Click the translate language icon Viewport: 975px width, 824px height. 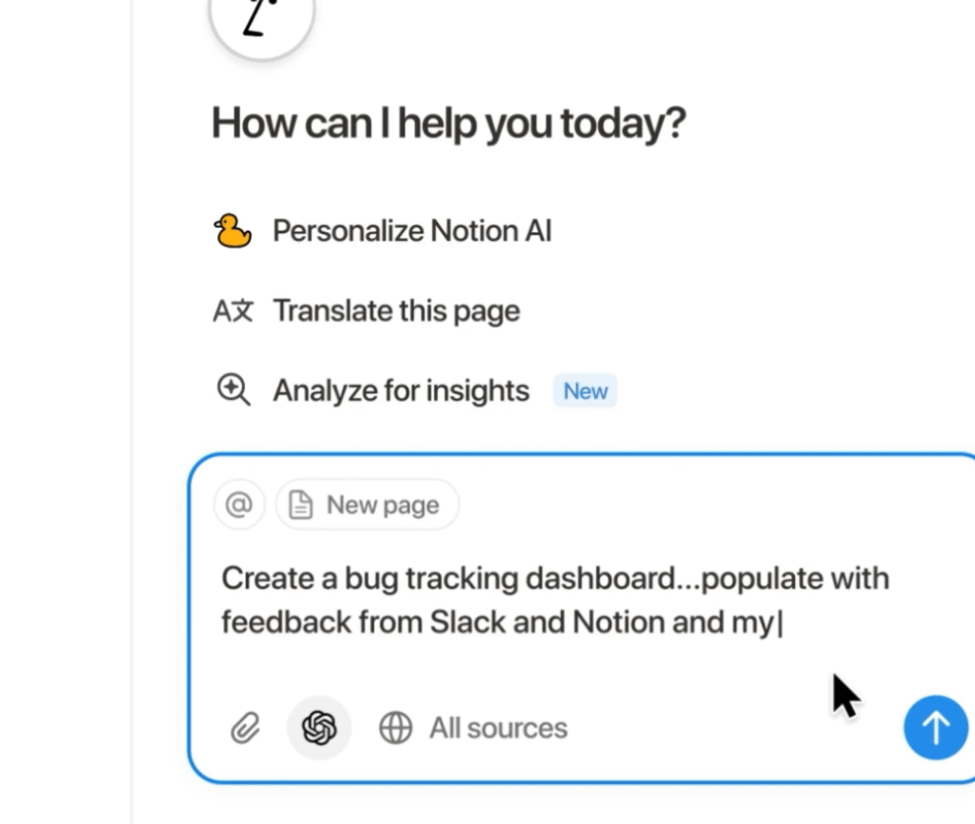(x=232, y=312)
